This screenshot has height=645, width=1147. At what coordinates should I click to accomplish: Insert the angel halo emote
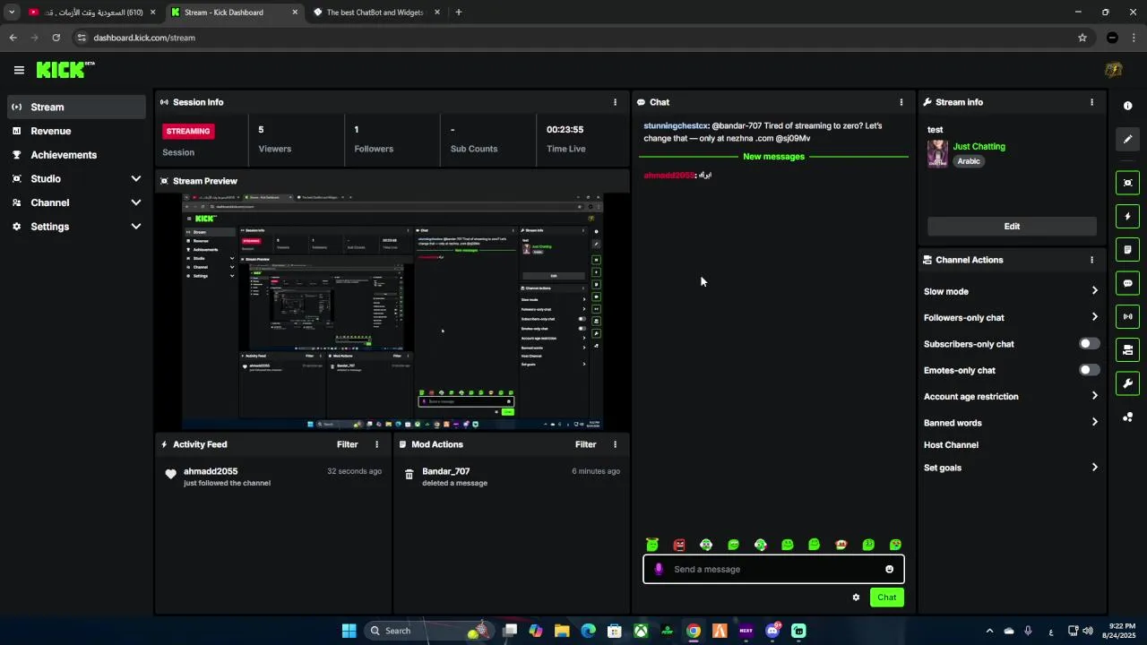(x=652, y=545)
